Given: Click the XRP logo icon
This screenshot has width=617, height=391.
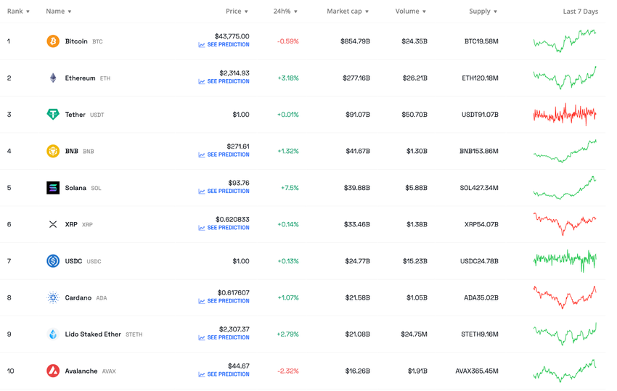Looking at the screenshot, I should 53,224.
